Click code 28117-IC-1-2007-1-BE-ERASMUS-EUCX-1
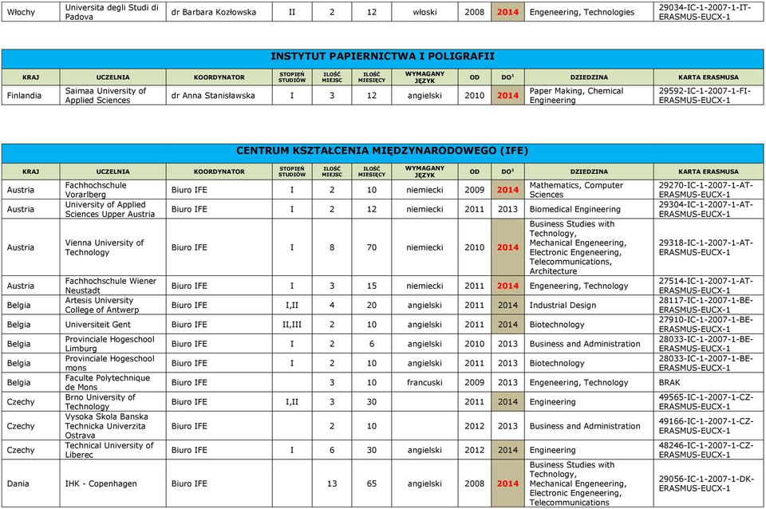 pos(708,306)
